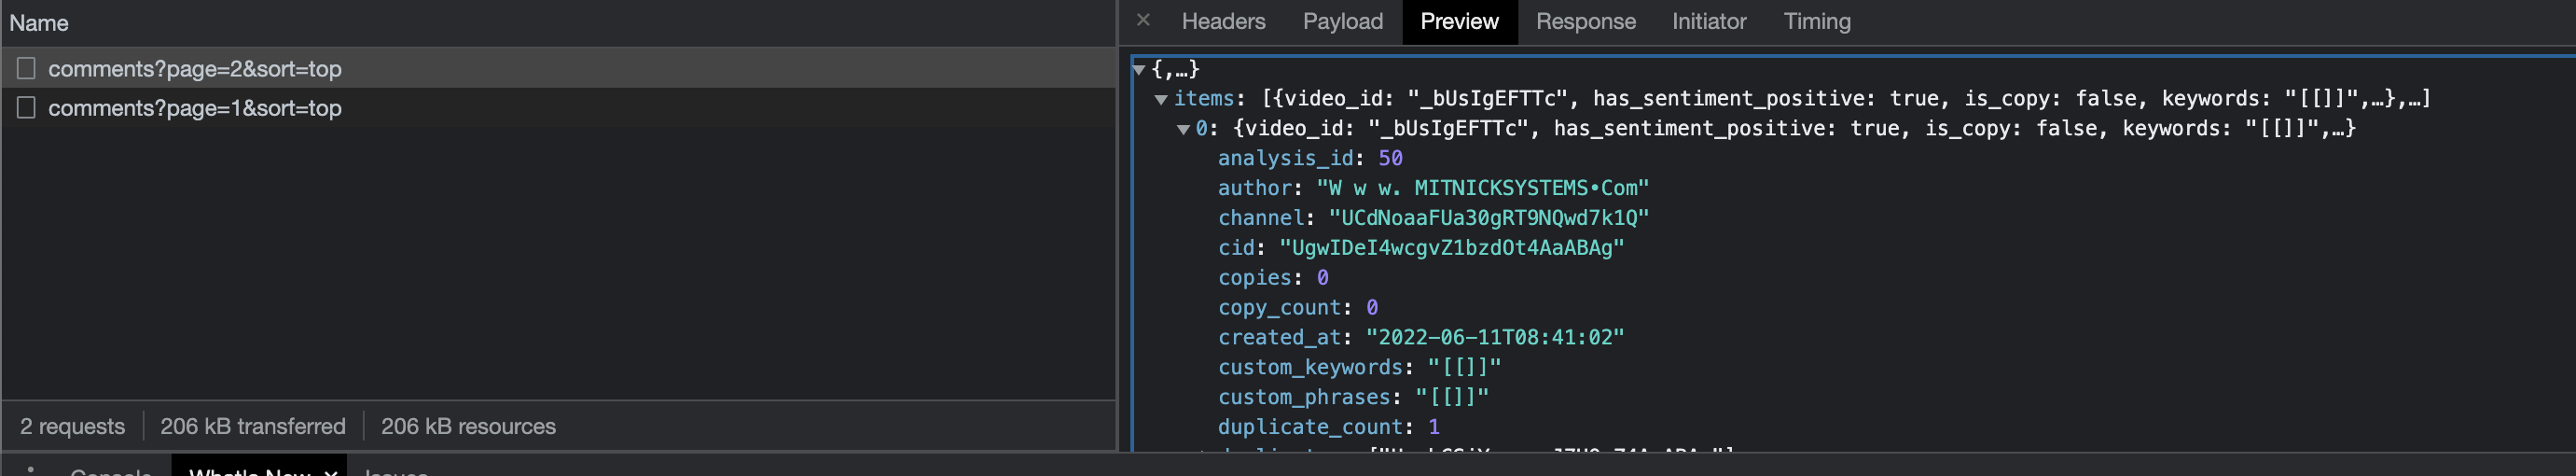Collapse item 0 in the items array
Image resolution: width=2576 pixels, height=476 pixels.
(1184, 129)
